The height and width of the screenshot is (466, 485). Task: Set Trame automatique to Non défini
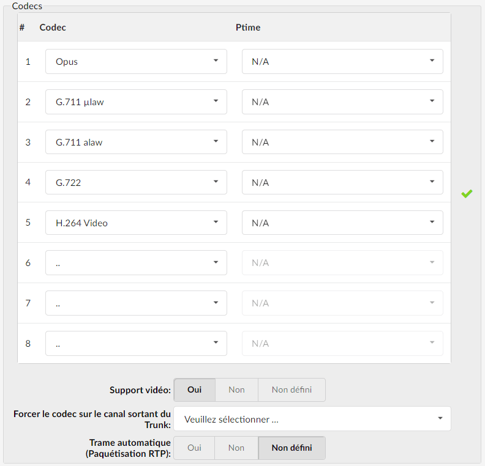tap(291, 448)
